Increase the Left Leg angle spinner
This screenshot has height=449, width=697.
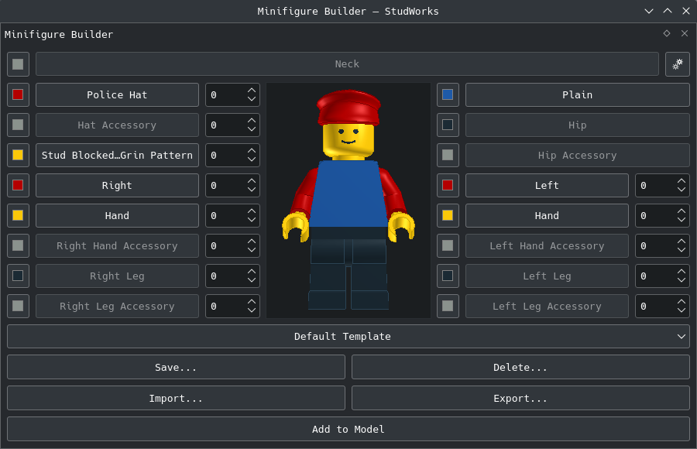pyautogui.click(x=682, y=272)
